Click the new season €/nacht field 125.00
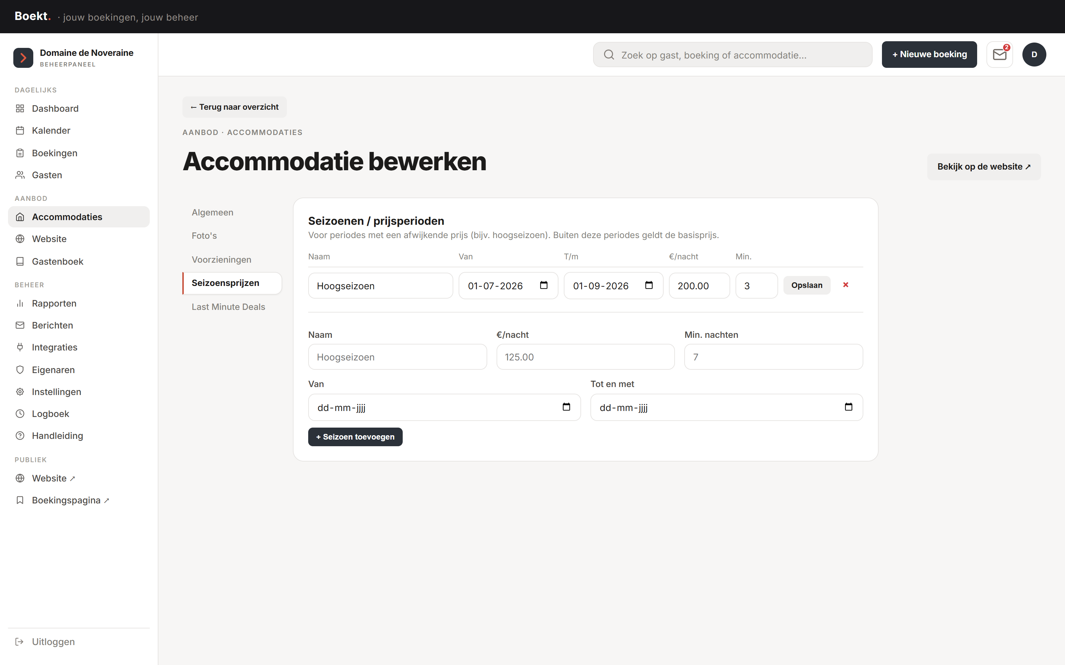The height and width of the screenshot is (665, 1065). click(x=585, y=357)
